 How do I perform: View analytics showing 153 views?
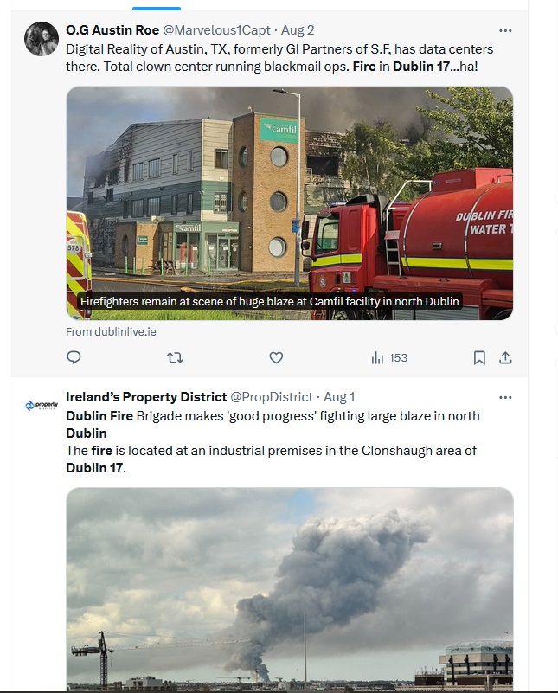coord(389,357)
